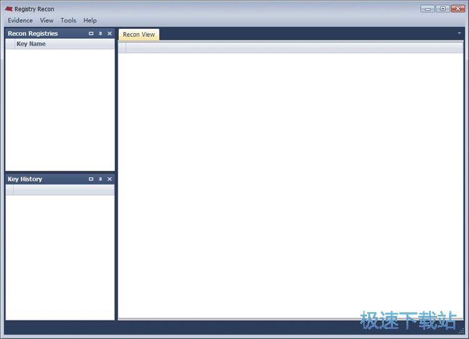The width and height of the screenshot is (469, 339).
Task: Open the Tools menu
Action: pos(68,21)
